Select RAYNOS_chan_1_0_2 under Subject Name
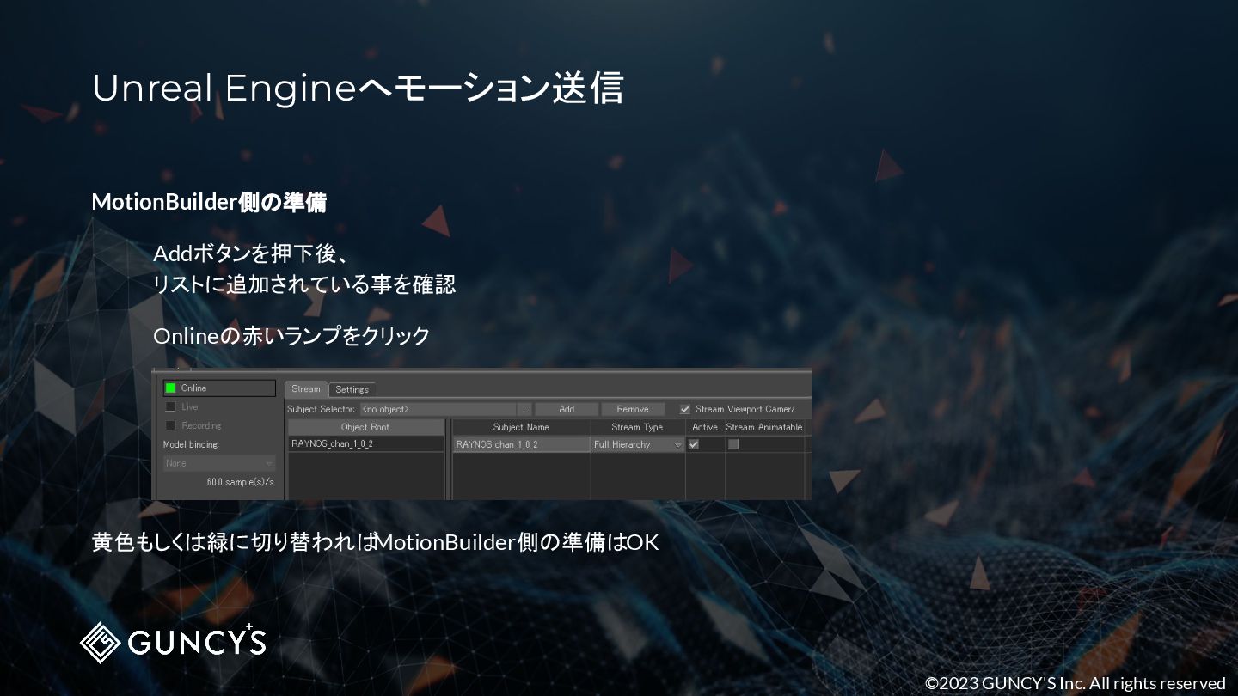Viewport: 1238px width, 696px height. pos(521,445)
